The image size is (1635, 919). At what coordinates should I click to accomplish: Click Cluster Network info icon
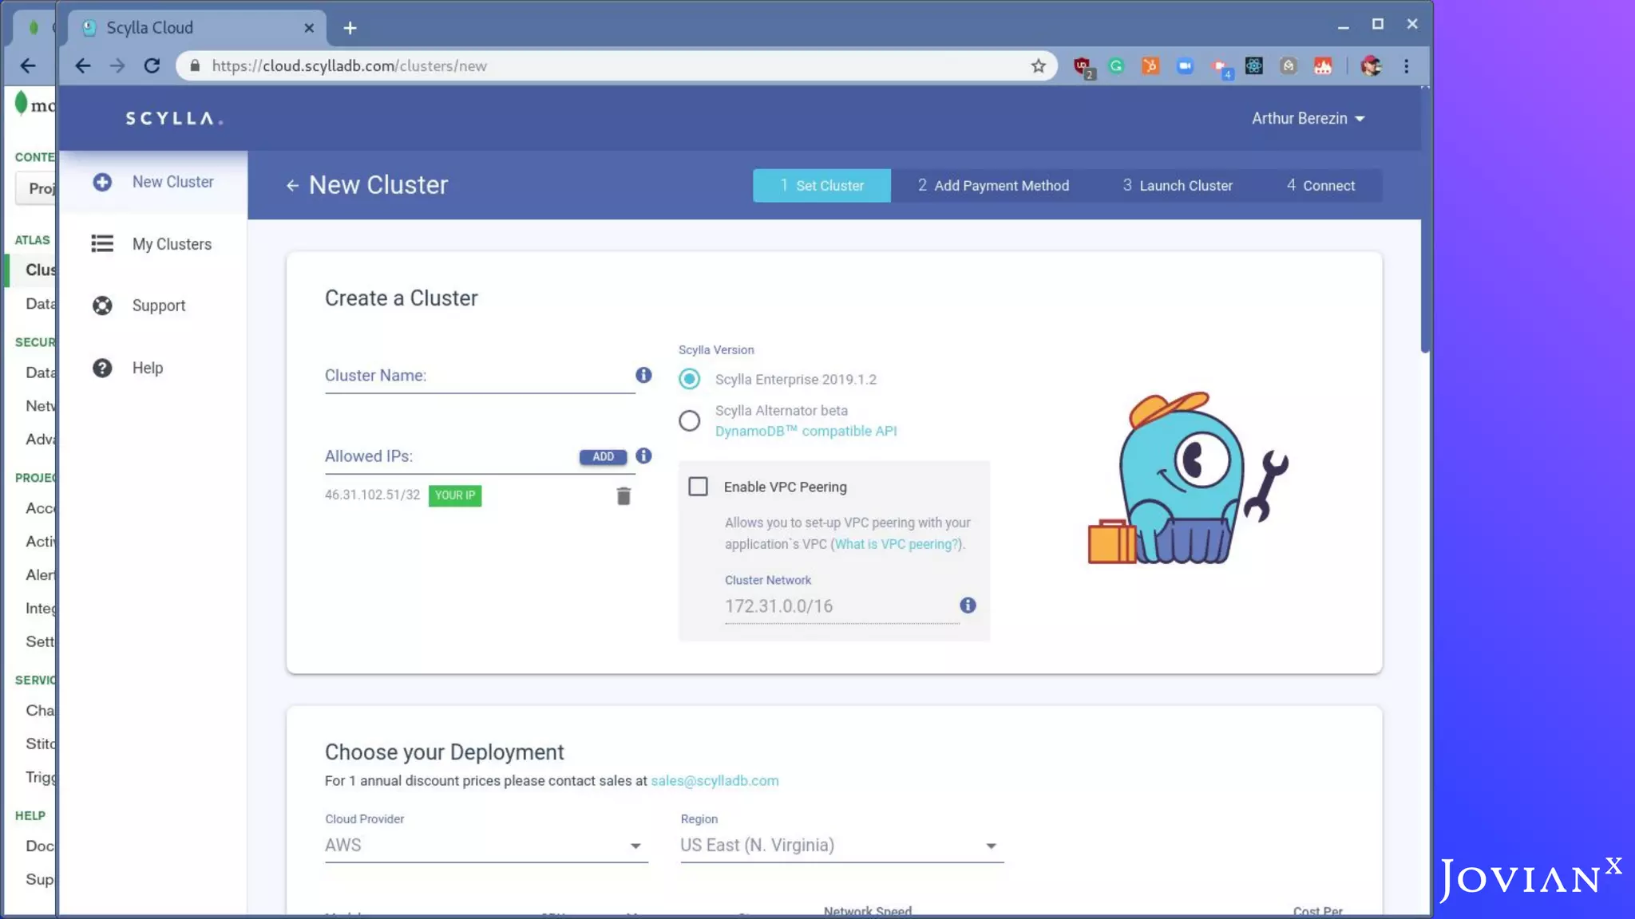pos(968,605)
